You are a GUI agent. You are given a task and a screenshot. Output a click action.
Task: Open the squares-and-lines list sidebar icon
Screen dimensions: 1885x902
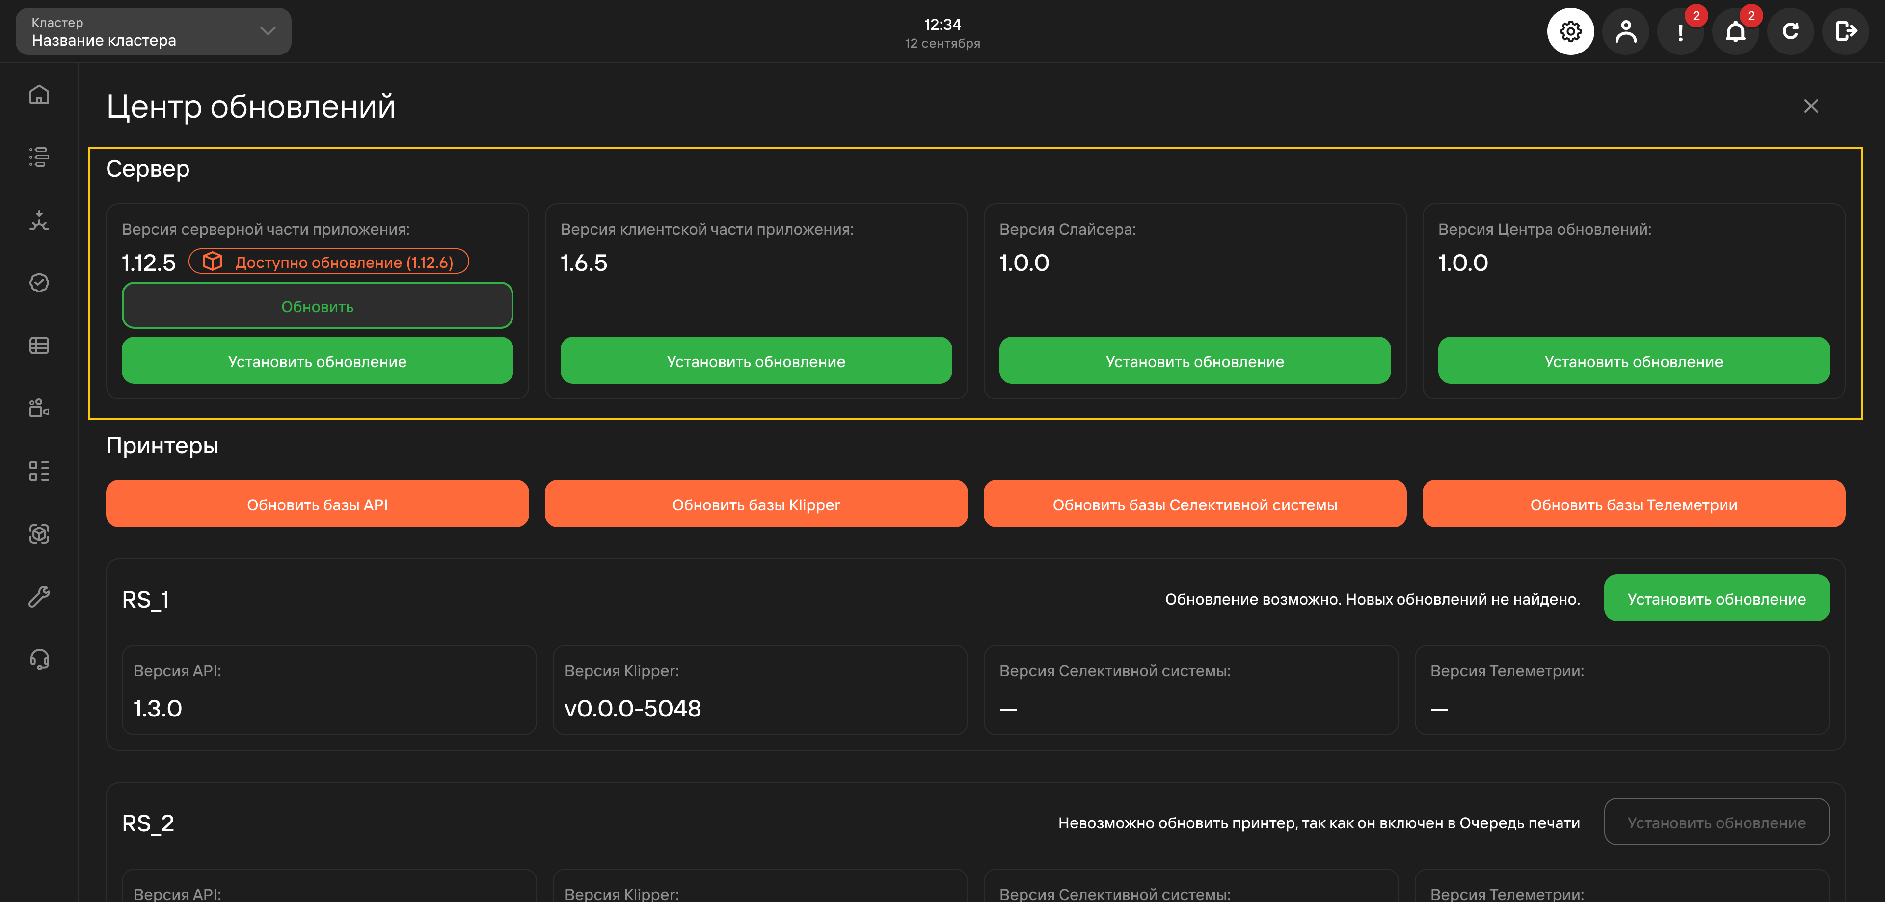coord(39,471)
